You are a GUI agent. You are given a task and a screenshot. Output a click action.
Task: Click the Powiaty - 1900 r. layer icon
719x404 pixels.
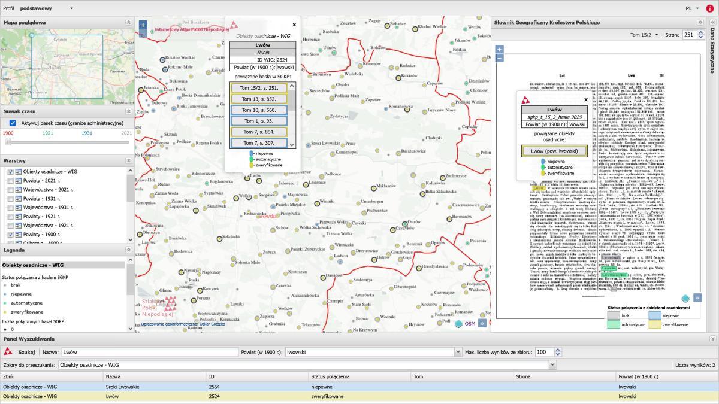pos(19,235)
